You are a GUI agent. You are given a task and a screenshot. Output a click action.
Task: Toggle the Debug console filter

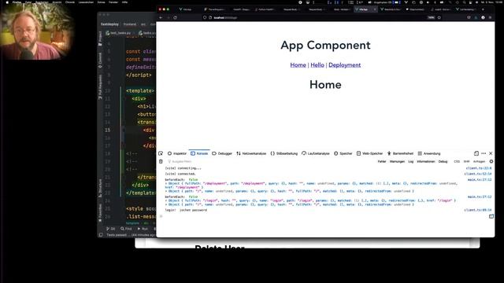point(443,161)
